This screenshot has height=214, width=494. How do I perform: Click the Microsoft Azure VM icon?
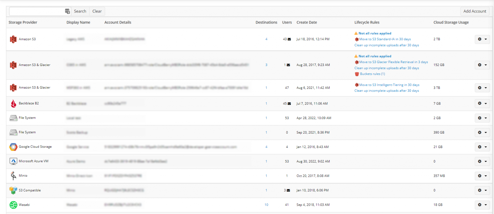point(13,161)
